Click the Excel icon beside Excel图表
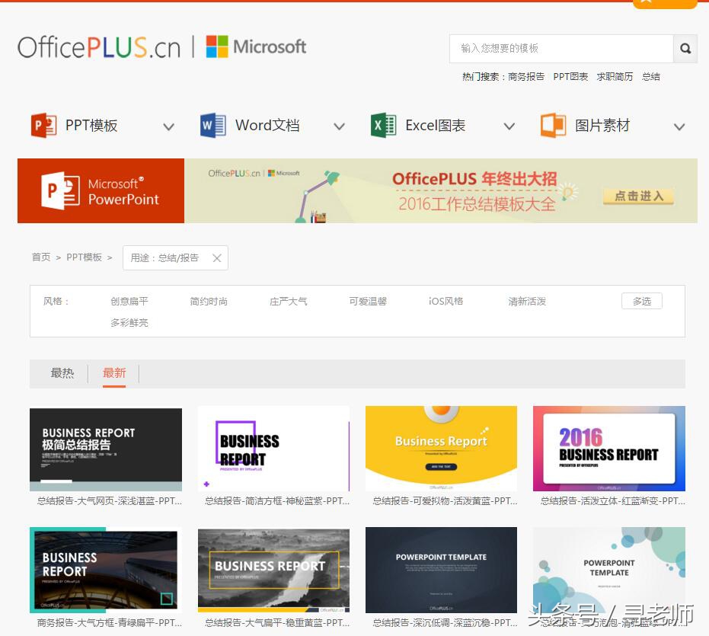This screenshot has width=709, height=636. (384, 126)
